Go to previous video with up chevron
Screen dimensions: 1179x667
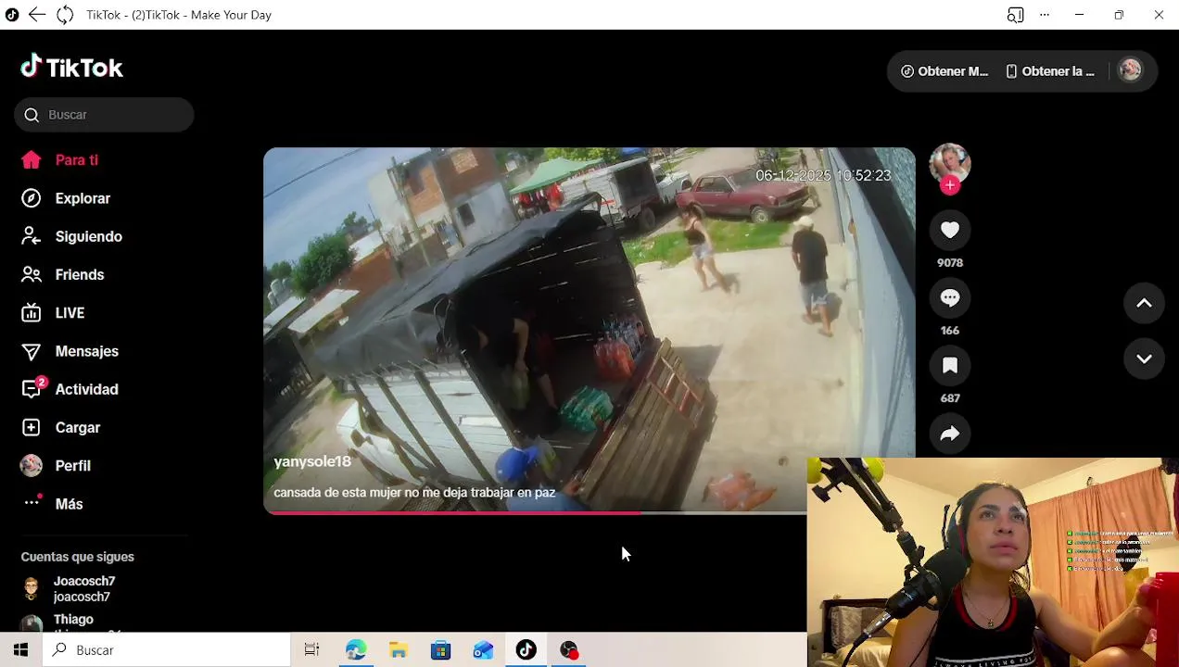coord(1144,303)
